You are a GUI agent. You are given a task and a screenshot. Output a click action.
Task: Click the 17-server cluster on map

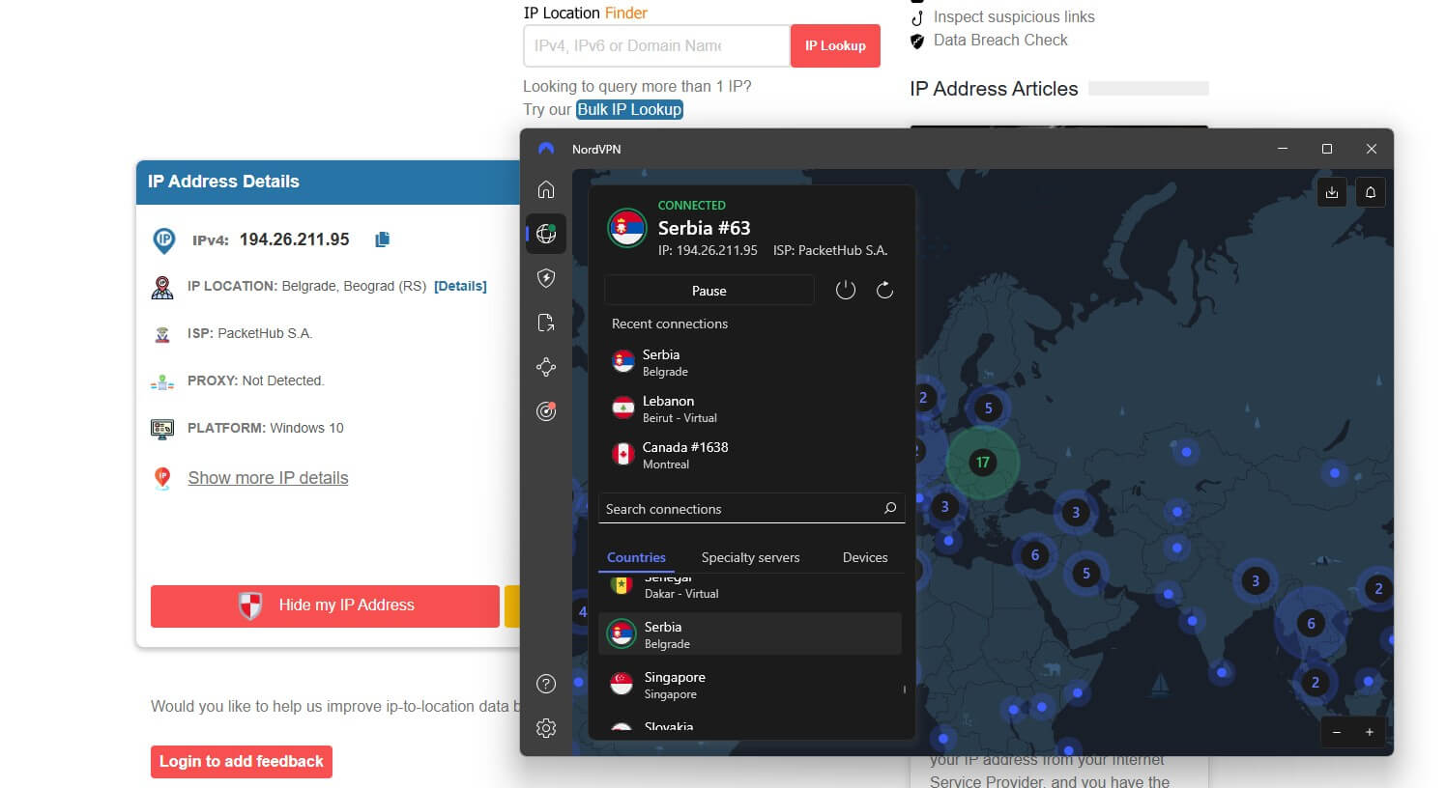[x=982, y=462]
